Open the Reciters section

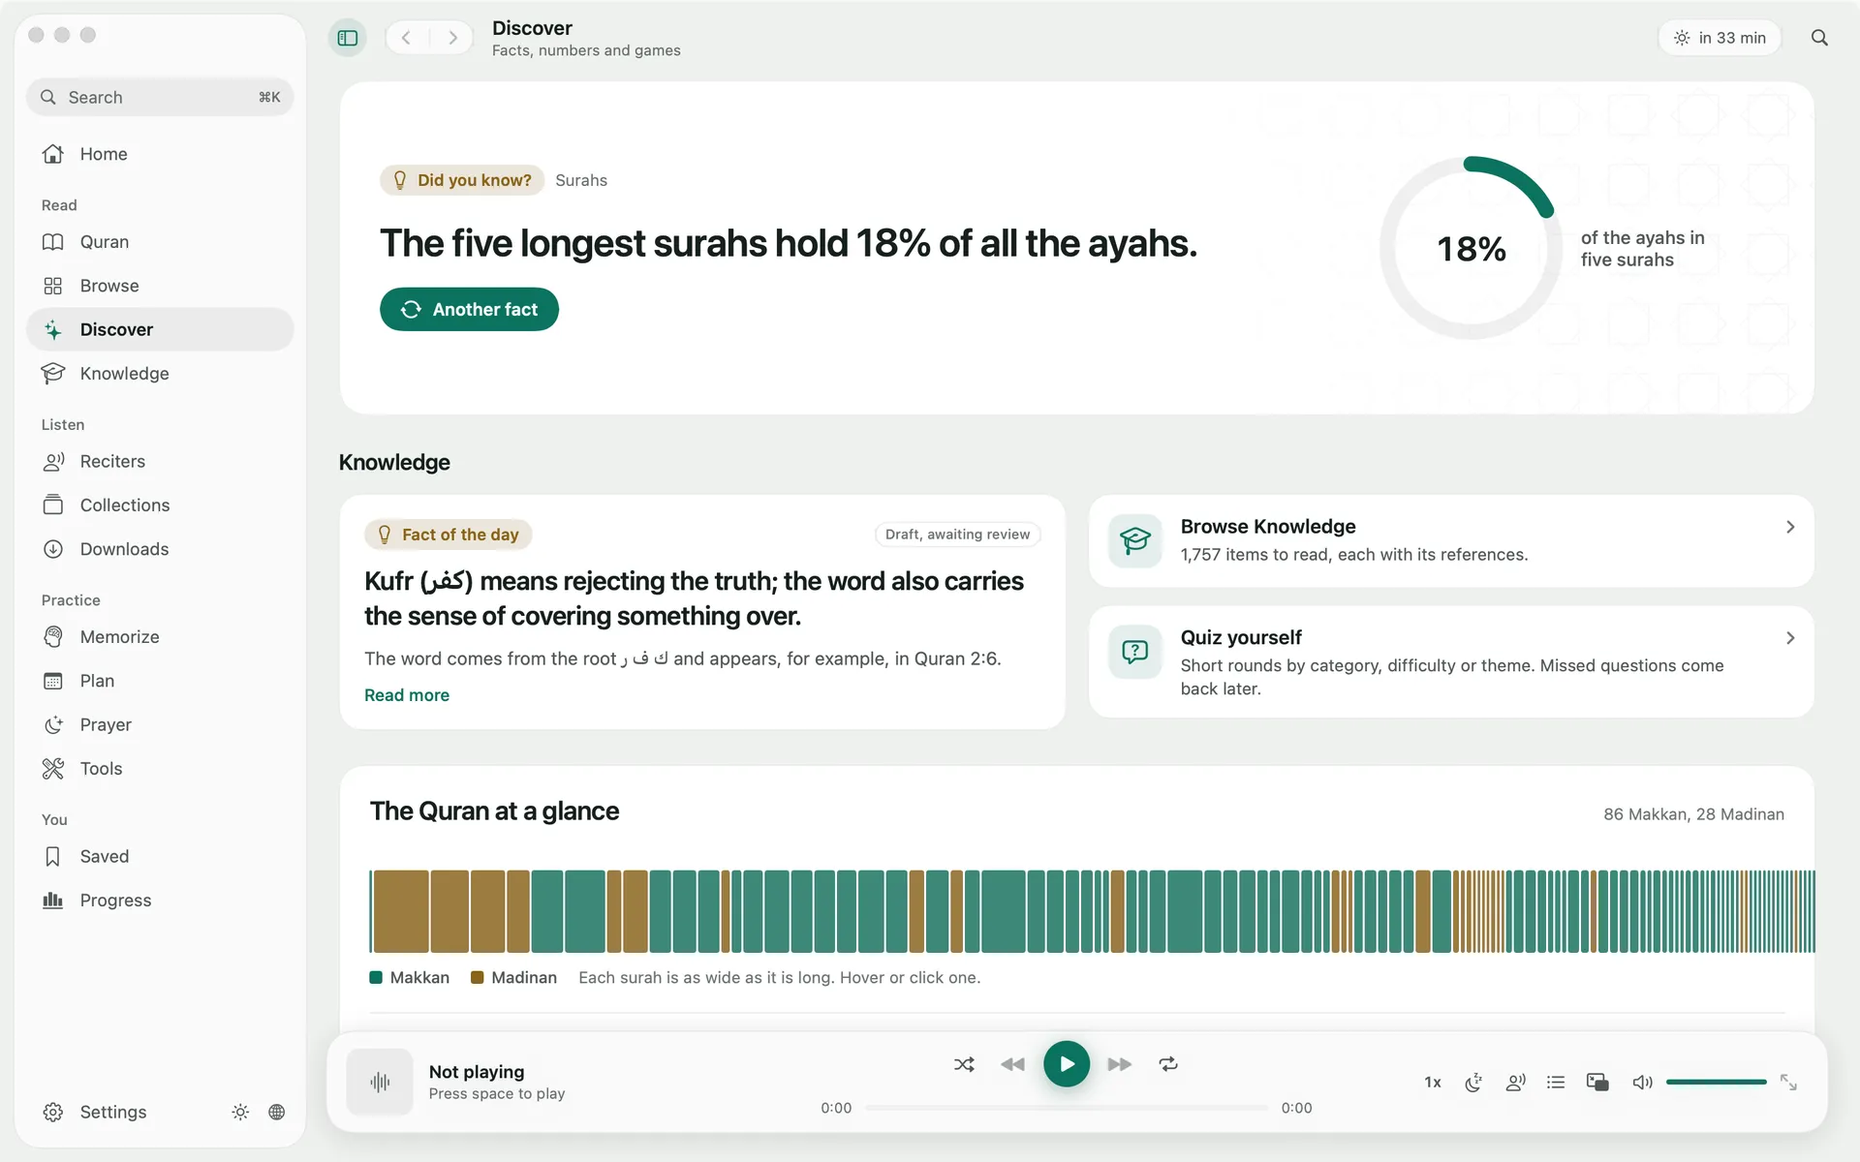click(160, 462)
